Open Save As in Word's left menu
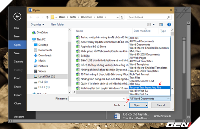The width and height of the screenshot is (200, 129). 18,62
